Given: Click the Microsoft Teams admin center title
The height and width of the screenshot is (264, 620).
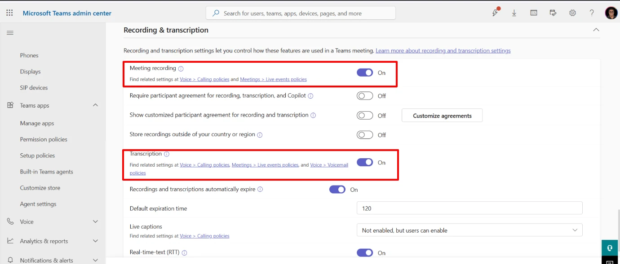Looking at the screenshot, I should tap(67, 13).
